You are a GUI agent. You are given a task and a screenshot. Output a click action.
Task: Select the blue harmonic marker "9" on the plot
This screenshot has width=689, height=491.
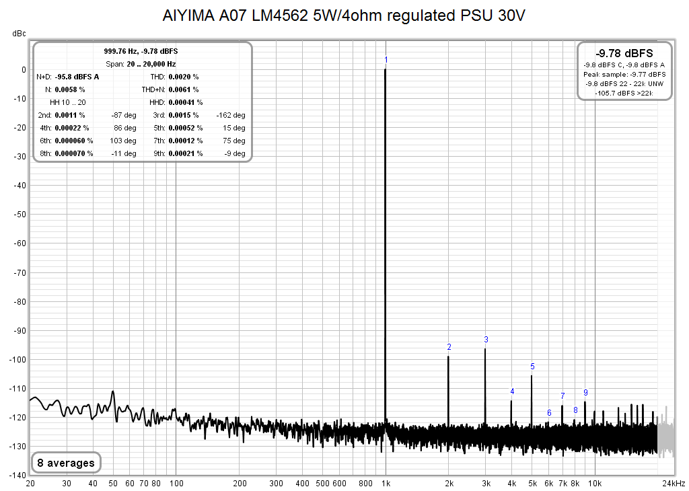[x=586, y=393]
